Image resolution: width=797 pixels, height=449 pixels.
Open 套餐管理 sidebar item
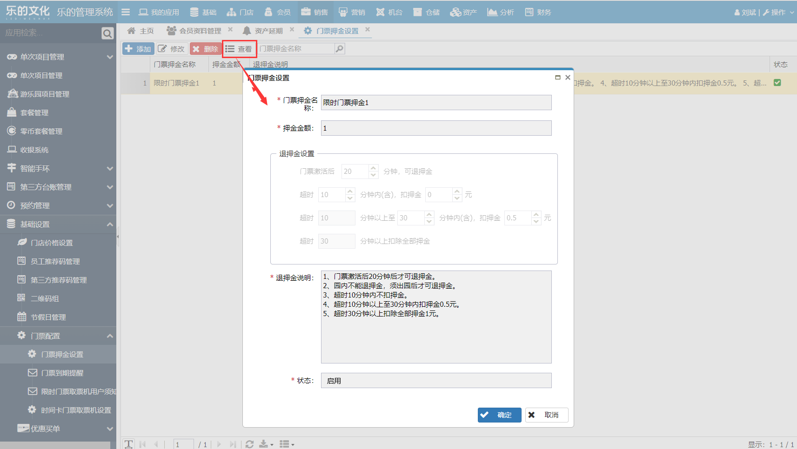click(58, 112)
